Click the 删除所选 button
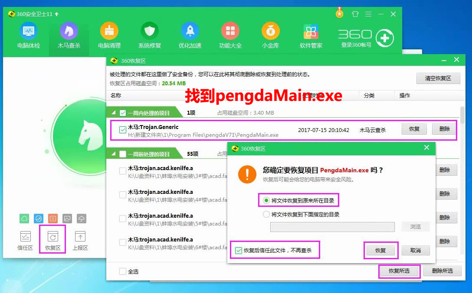 [x=442, y=271]
